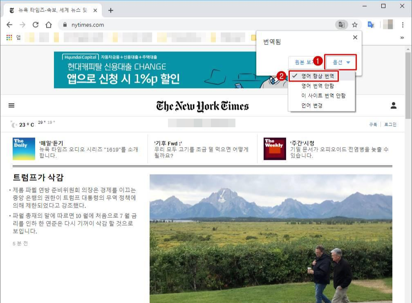
Task: Click the translate icon in the address bar
Action: point(342,24)
